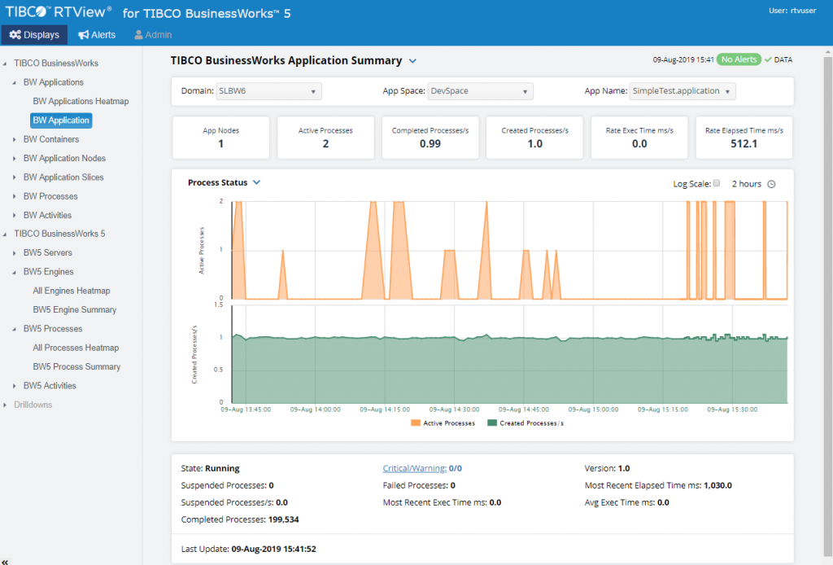The width and height of the screenshot is (833, 565).
Task: Click the User: rtvuser label
Action: click(792, 10)
